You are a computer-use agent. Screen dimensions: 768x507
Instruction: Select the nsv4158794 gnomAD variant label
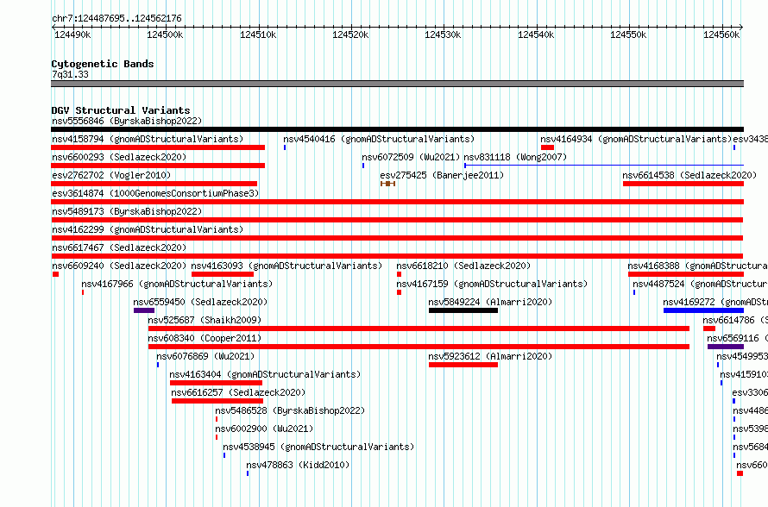tap(148, 139)
